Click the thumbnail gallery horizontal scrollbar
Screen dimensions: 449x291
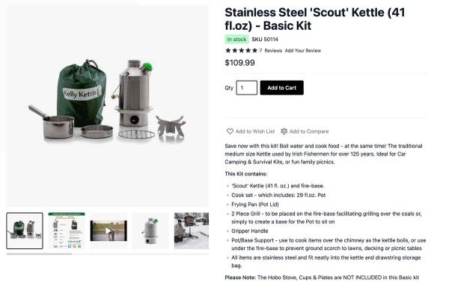[39, 254]
